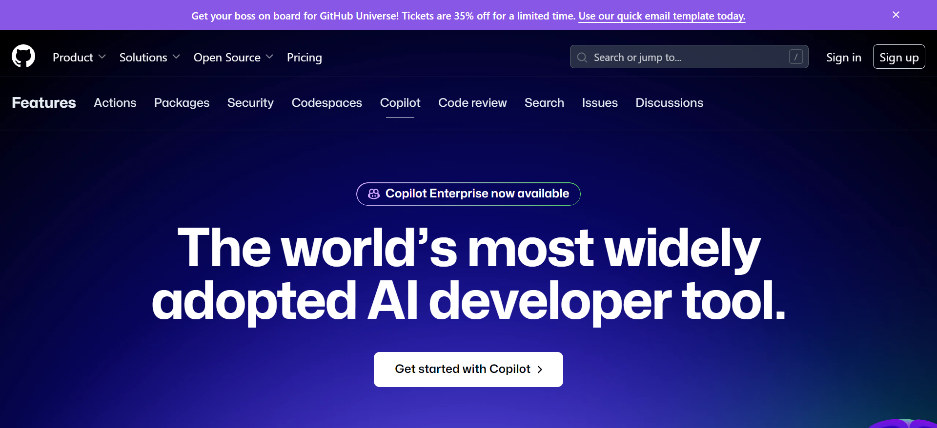This screenshot has height=428, width=937.
Task: Open the Features heading link
Action: pos(44,102)
